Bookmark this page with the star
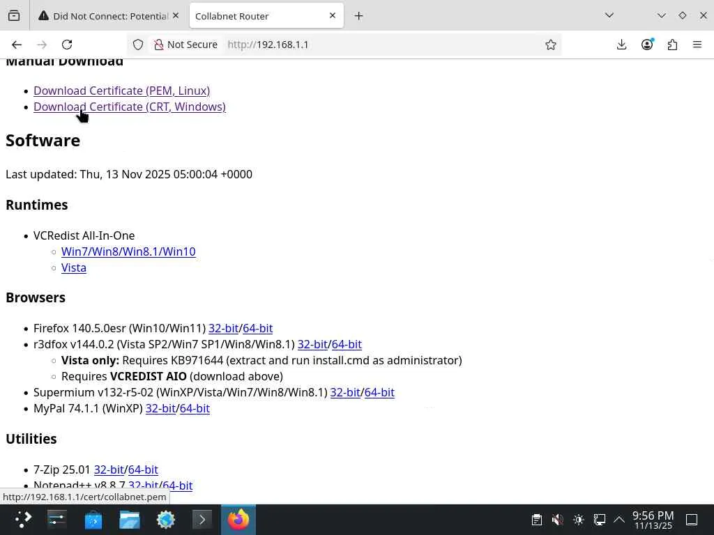Viewport: 714px width, 535px height. click(551, 45)
